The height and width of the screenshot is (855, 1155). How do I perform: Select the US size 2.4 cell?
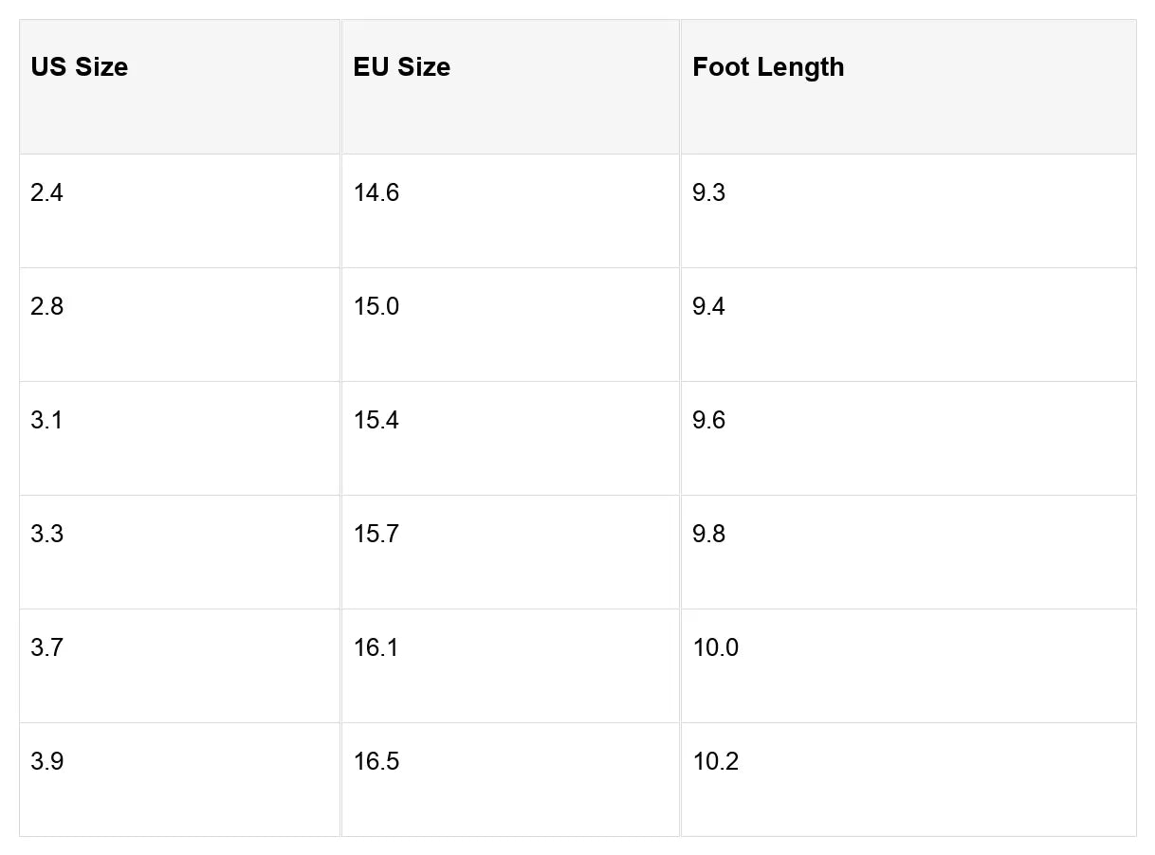tap(47, 193)
